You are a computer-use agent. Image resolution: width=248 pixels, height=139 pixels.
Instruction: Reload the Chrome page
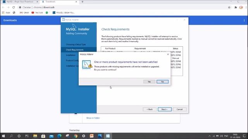14,7
